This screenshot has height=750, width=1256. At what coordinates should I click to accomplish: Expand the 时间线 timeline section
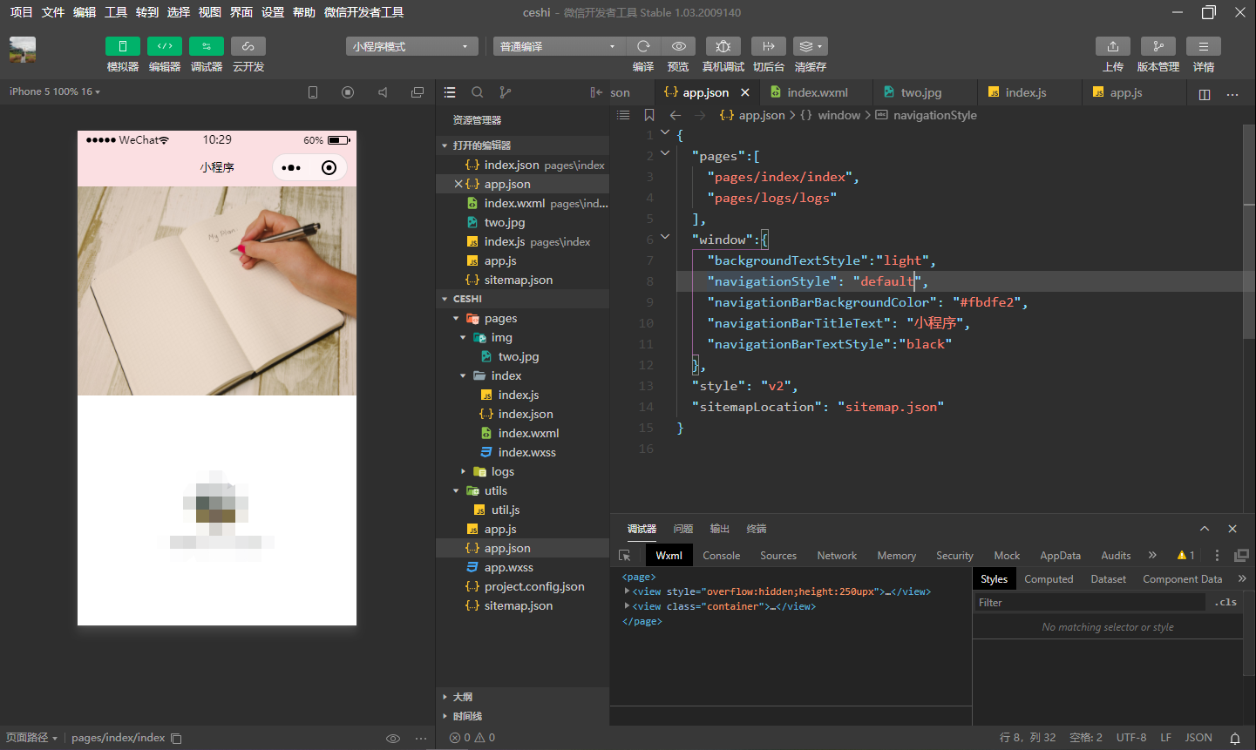522,716
